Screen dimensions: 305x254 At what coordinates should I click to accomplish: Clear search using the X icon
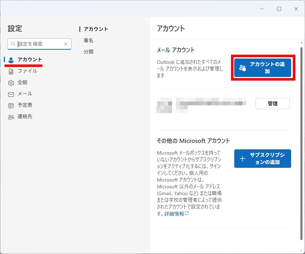tap(66, 44)
